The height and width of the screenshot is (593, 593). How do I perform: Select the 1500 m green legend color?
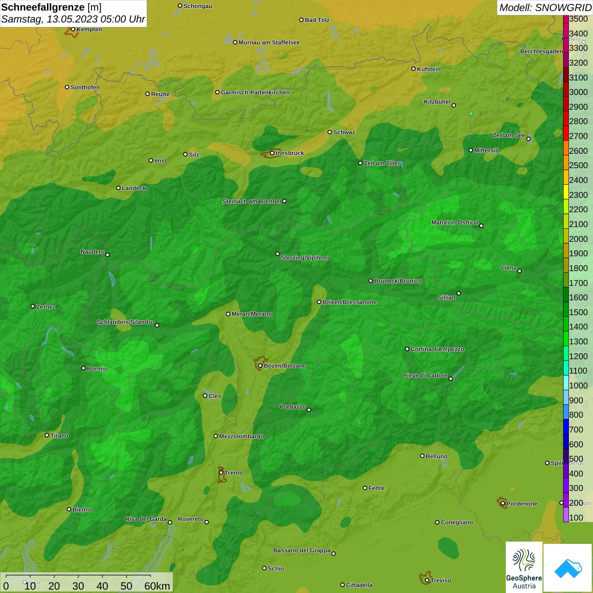point(566,309)
